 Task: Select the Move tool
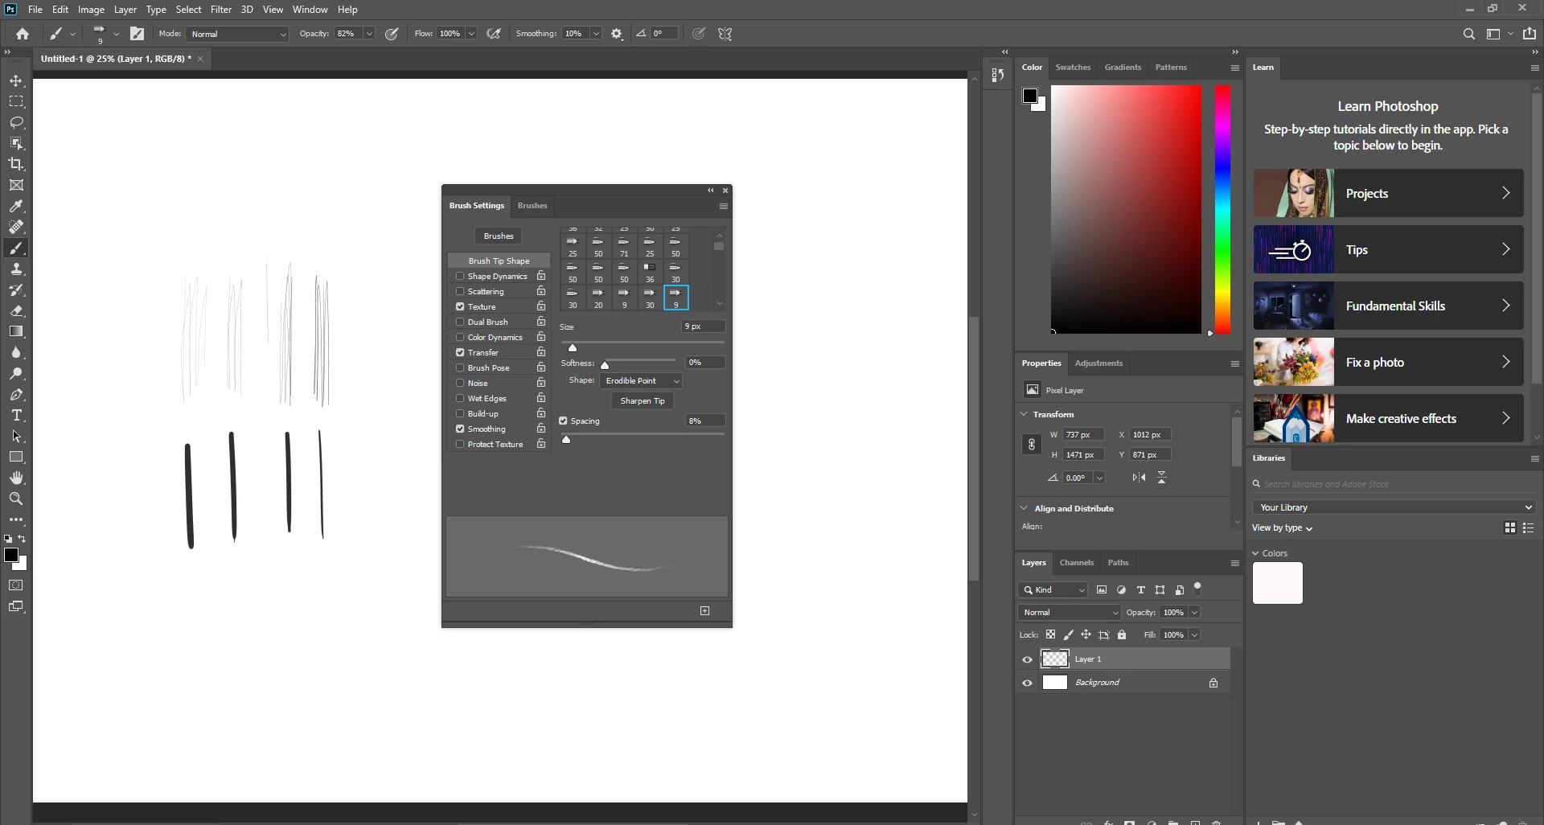[16, 81]
